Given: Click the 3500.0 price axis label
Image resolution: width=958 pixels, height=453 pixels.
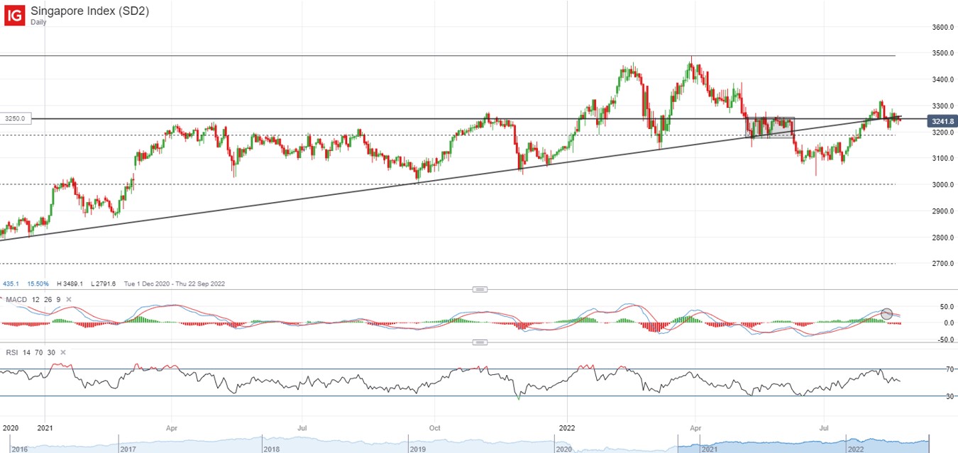Looking at the screenshot, I should click(942, 54).
